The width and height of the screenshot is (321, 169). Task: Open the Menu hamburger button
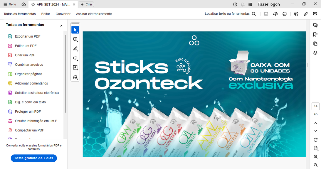[10, 4]
